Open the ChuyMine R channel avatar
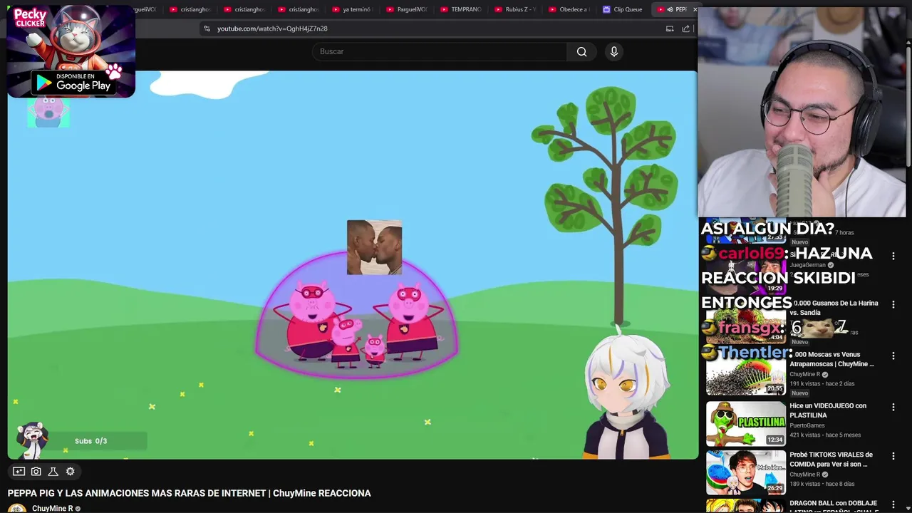The width and height of the screenshot is (912, 513). coord(17,508)
